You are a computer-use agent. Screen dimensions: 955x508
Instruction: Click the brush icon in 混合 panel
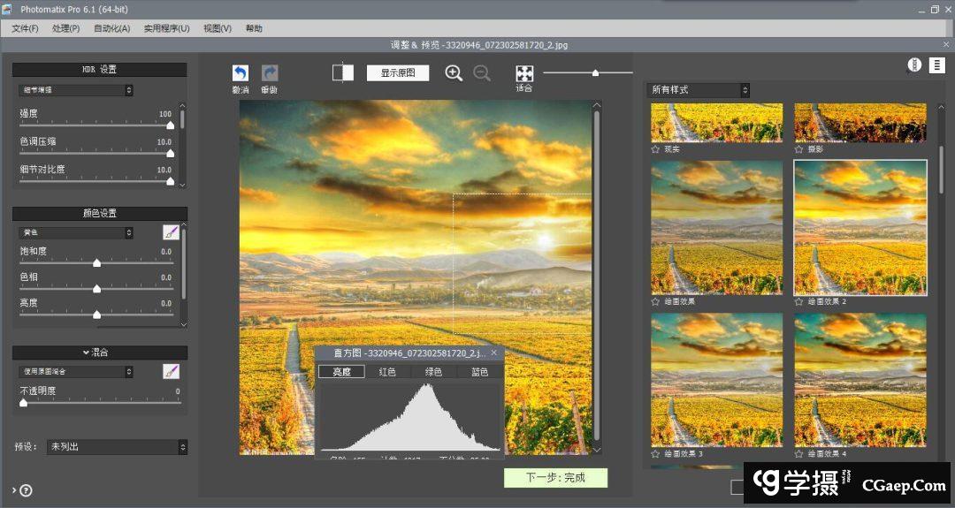coord(171,372)
